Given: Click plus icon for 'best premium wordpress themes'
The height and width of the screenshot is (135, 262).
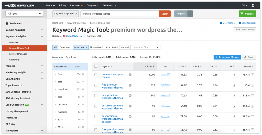Looking at the screenshot, I should pos(130,96).
